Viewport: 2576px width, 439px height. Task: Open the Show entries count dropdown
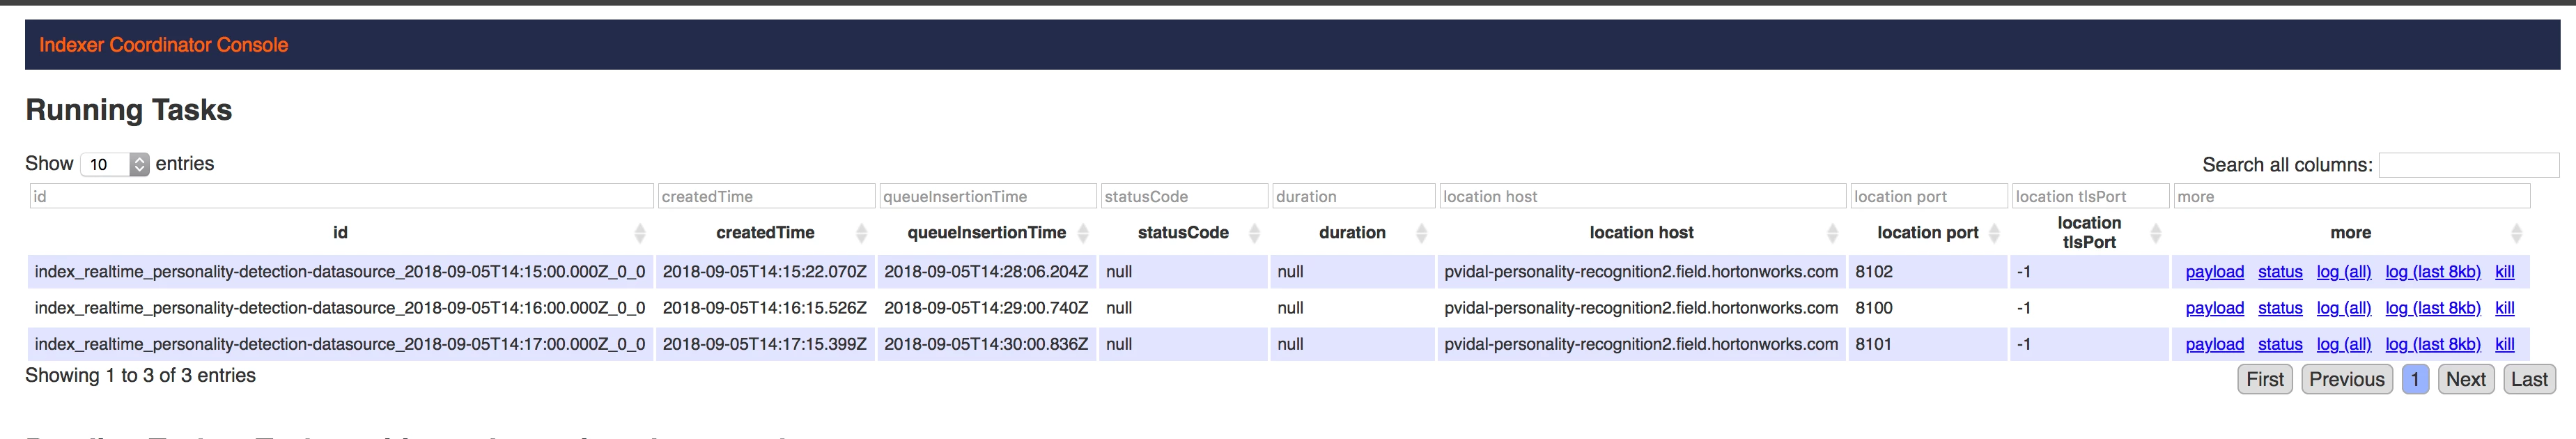pyautogui.click(x=115, y=164)
